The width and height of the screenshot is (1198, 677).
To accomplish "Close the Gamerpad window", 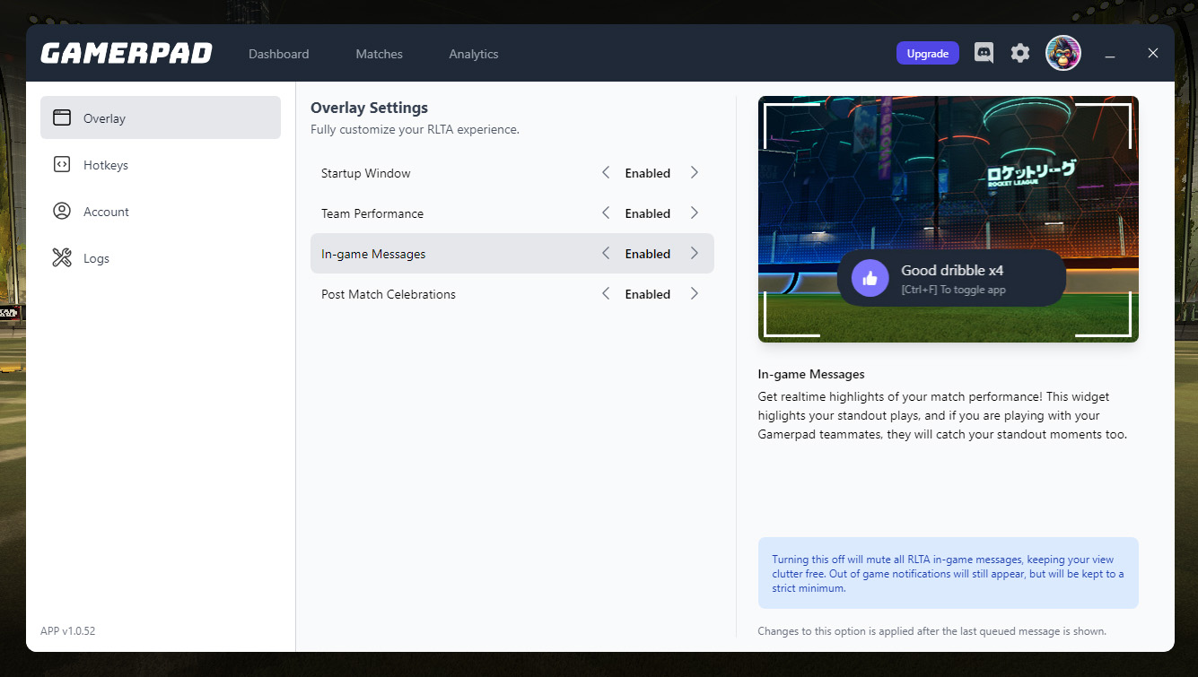I will [1153, 53].
